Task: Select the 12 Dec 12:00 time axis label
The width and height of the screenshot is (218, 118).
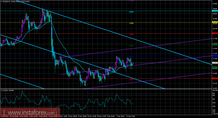Action: tap(130, 116)
